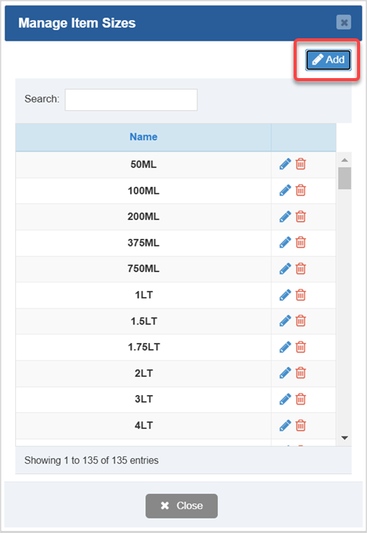Select the 750ML name cell

pos(143,269)
